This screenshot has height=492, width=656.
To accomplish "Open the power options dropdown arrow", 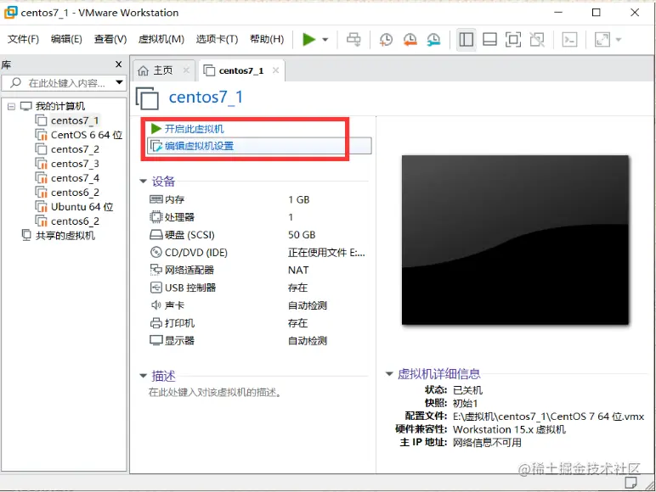I will click(x=325, y=40).
